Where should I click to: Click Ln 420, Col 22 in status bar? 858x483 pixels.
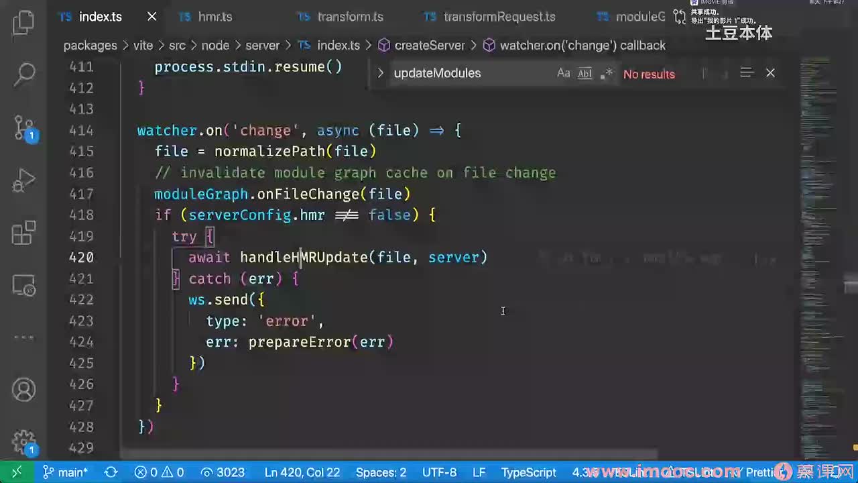[302, 472]
